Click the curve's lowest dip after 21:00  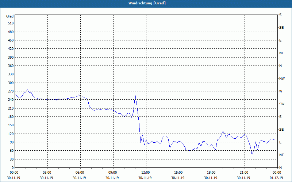(x=252, y=154)
